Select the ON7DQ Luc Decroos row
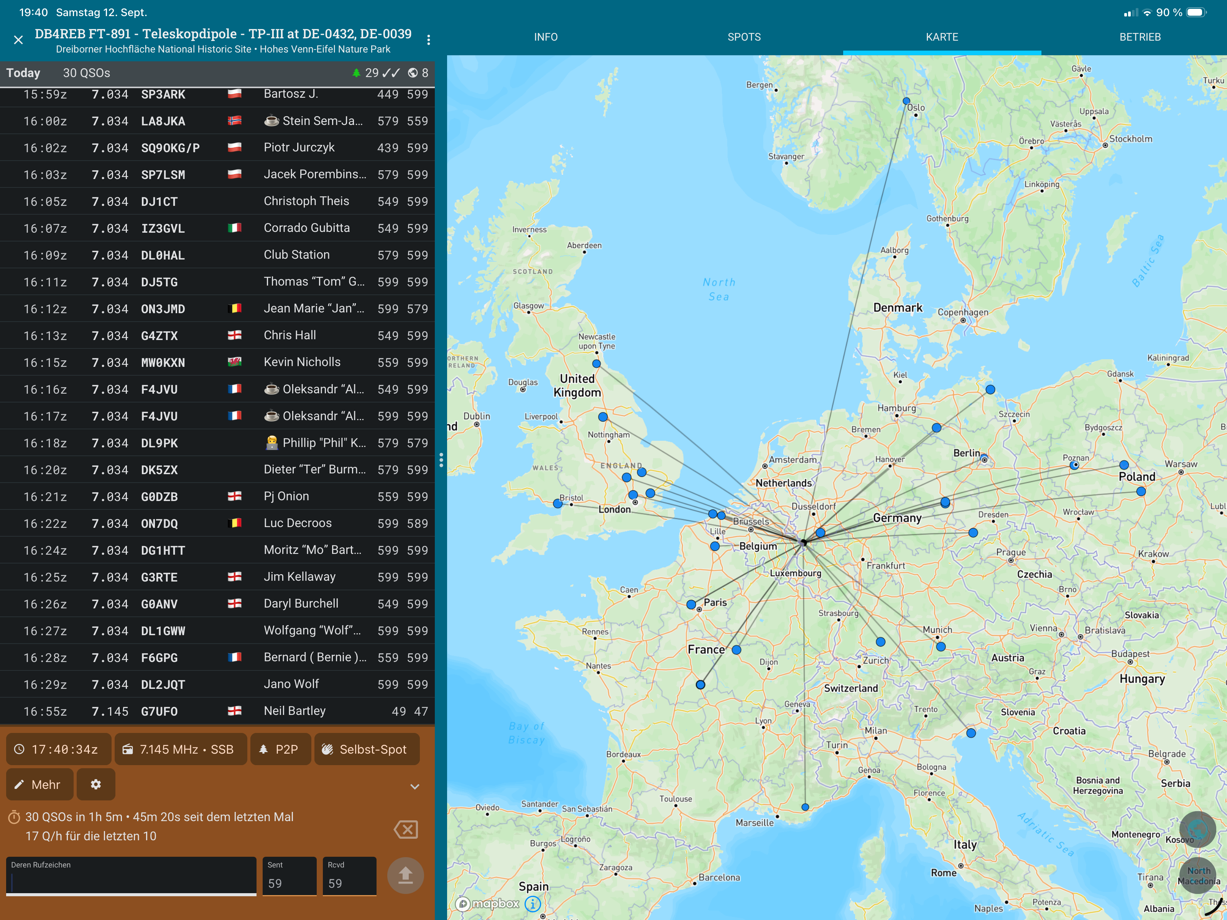Screen dimensions: 1227x920 coord(217,524)
